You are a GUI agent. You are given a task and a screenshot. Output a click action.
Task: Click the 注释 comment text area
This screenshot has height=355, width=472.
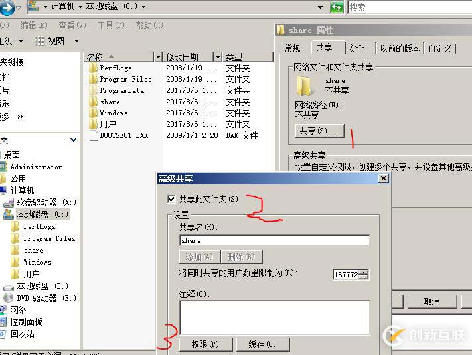274,318
